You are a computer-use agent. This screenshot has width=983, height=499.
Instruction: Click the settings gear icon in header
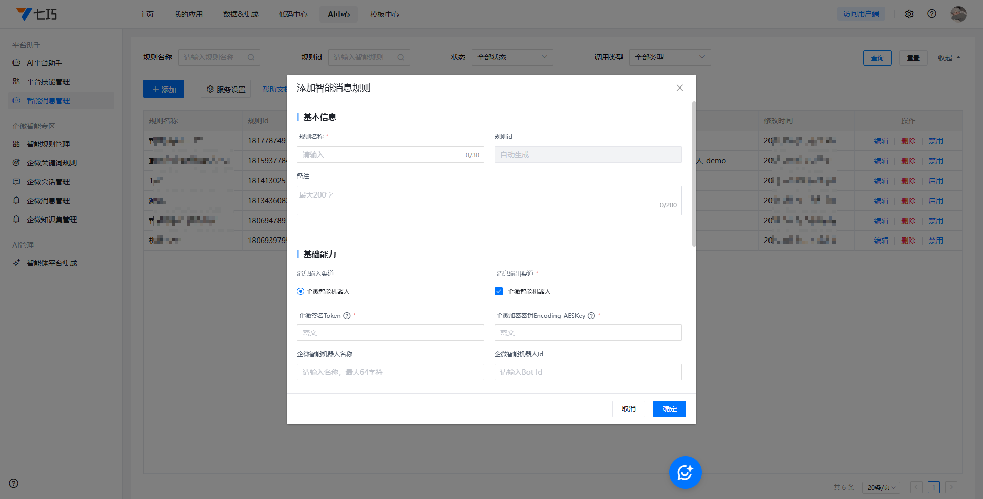[x=909, y=14]
